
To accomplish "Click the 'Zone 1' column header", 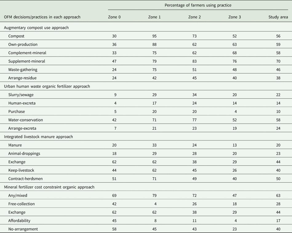I will pos(154,17).
